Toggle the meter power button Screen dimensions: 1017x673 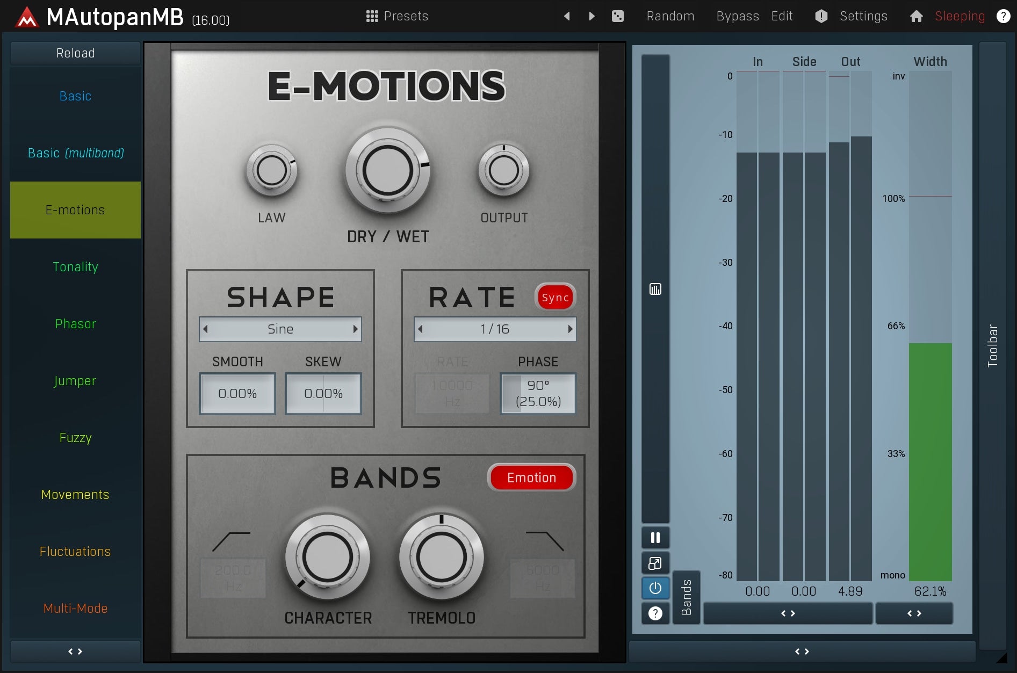[655, 588]
